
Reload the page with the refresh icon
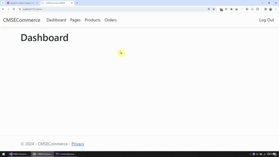tap(14, 9)
